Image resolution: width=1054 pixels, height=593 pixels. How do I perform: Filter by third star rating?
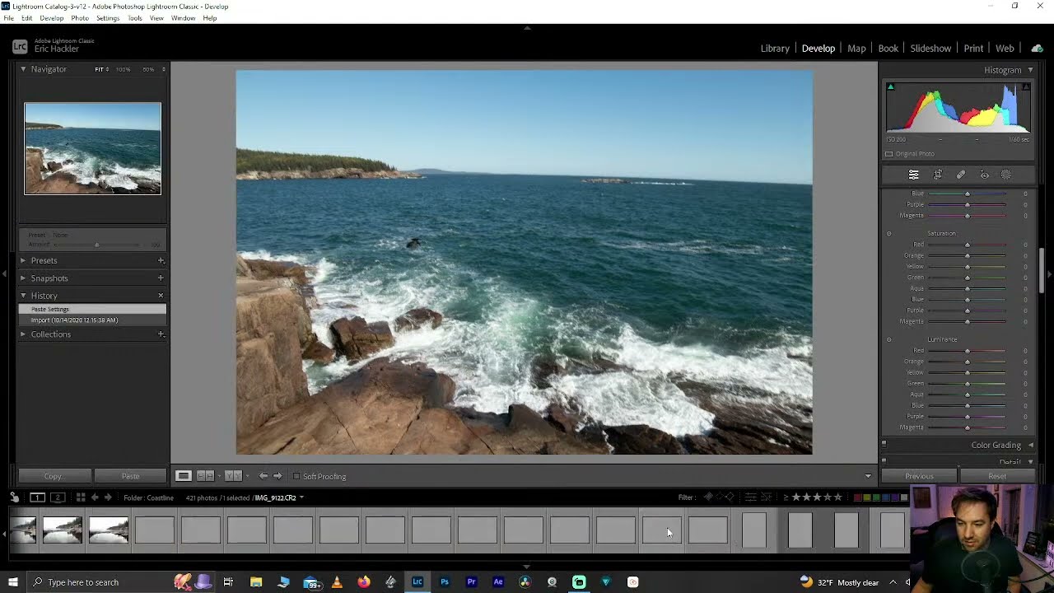(817, 497)
